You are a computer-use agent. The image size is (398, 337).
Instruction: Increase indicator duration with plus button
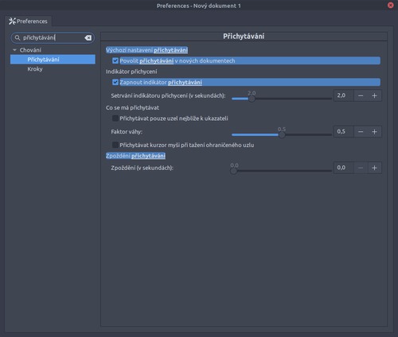(x=374, y=95)
